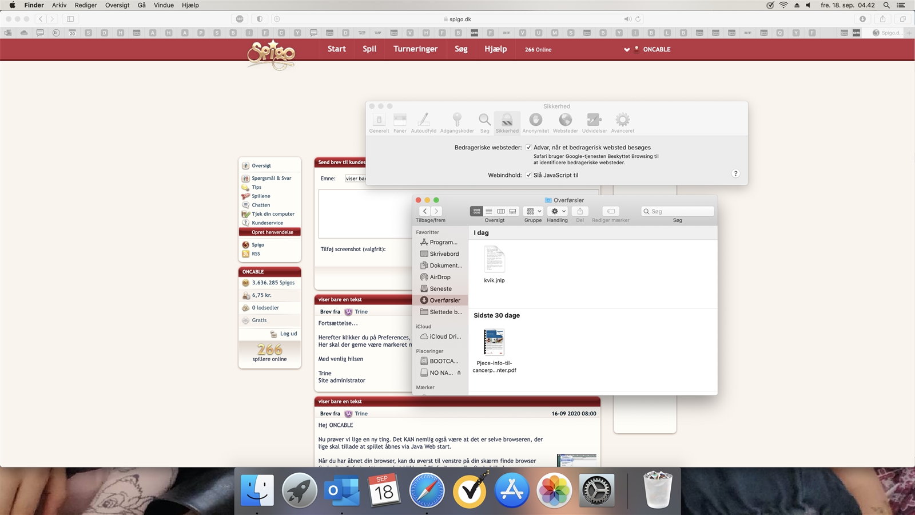Click the Avanceret gear icon
The height and width of the screenshot is (515, 915).
click(x=622, y=120)
